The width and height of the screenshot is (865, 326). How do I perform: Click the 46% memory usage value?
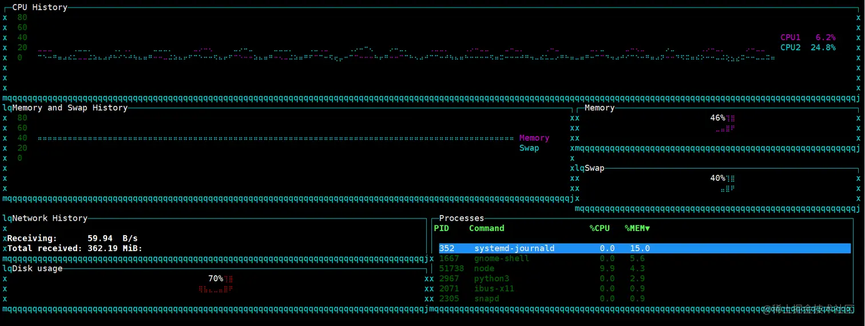717,118
